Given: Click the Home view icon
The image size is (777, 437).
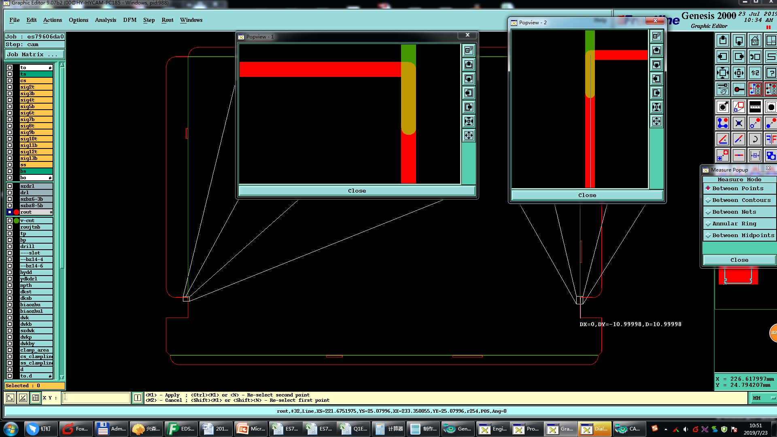Looking at the screenshot, I should click(x=755, y=40).
